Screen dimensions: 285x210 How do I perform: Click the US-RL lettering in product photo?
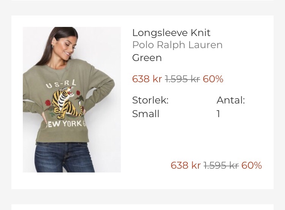(x=61, y=84)
